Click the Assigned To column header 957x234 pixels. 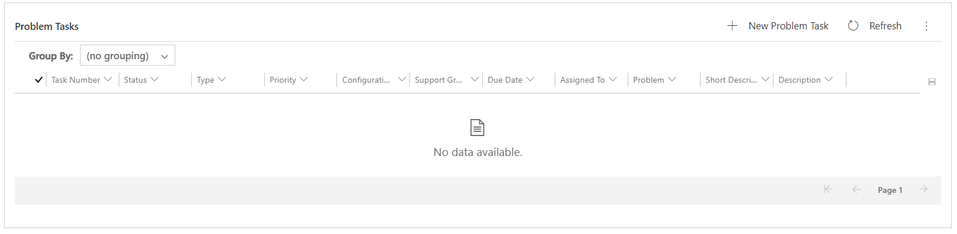589,80
